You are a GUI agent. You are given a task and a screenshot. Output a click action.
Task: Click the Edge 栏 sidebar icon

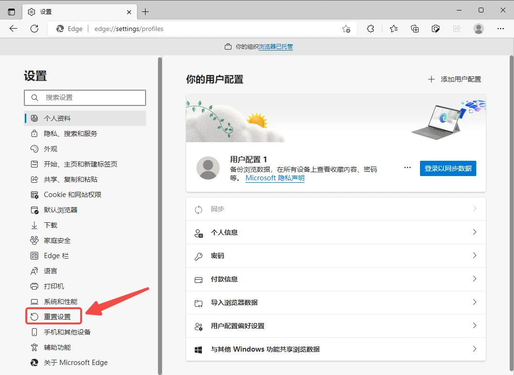tap(34, 256)
